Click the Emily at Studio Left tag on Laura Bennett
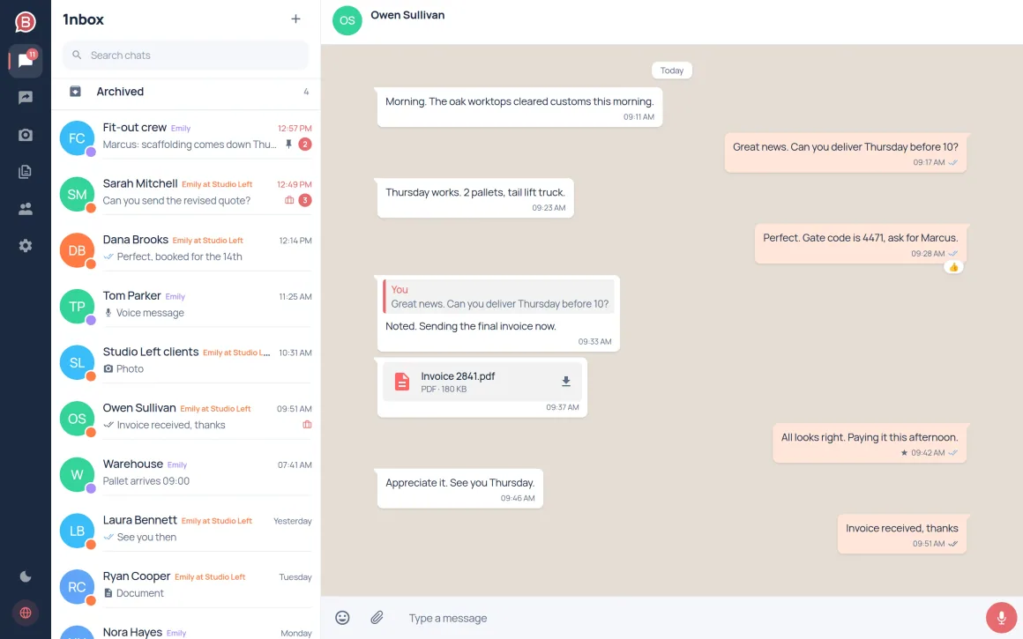The image size is (1023, 639). (x=217, y=521)
